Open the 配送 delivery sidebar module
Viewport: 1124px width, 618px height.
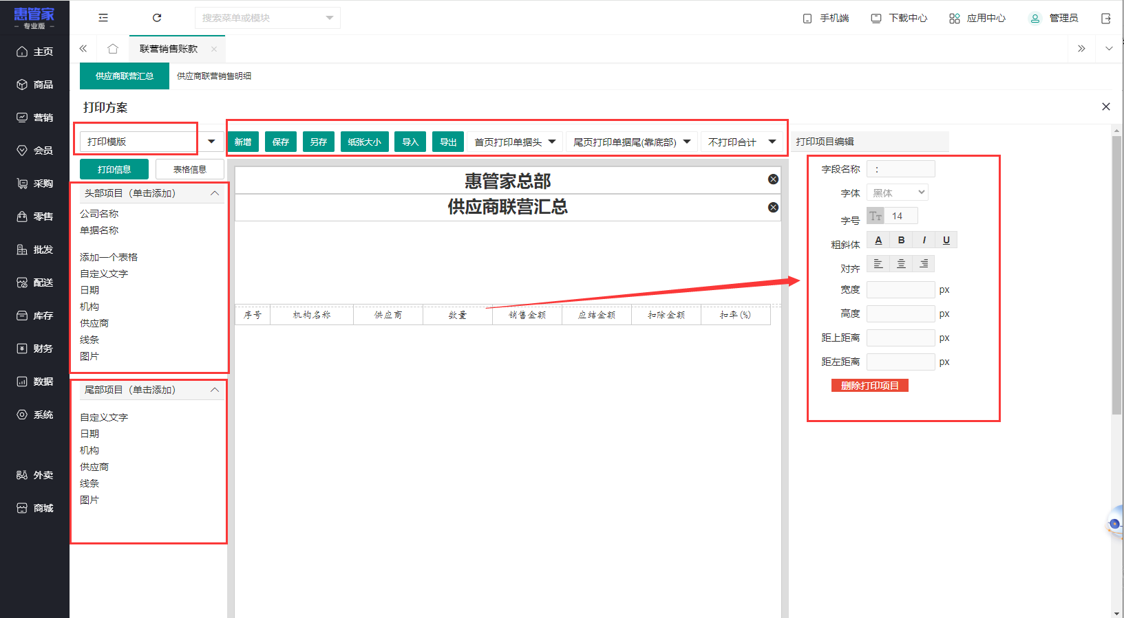[x=34, y=283]
